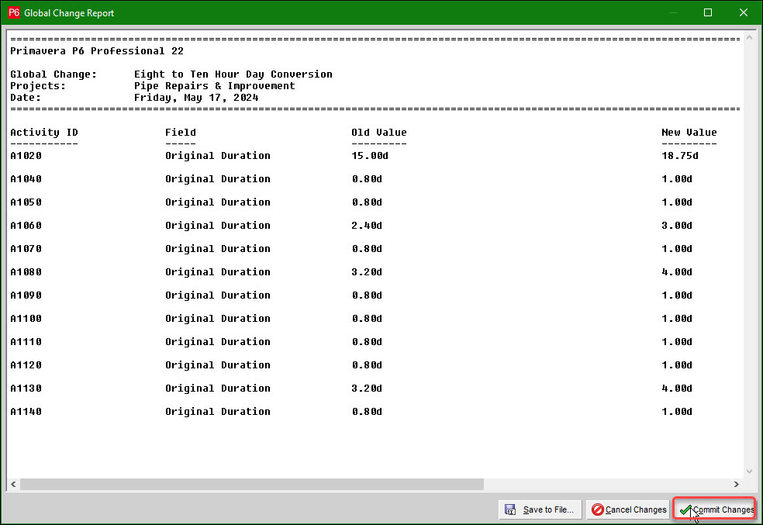The width and height of the screenshot is (763, 525).
Task: Click the New Value column header text
Action: coord(689,133)
